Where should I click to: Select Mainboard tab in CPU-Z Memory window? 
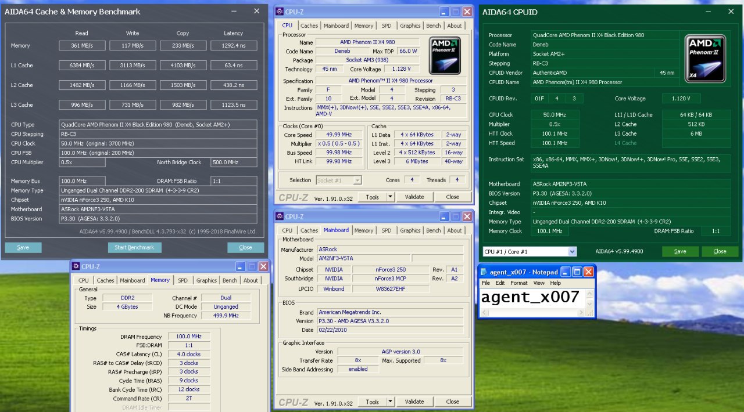[x=133, y=280]
